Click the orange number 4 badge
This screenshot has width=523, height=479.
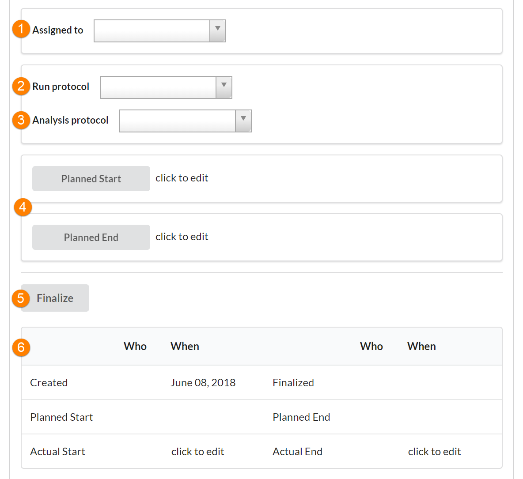23,207
